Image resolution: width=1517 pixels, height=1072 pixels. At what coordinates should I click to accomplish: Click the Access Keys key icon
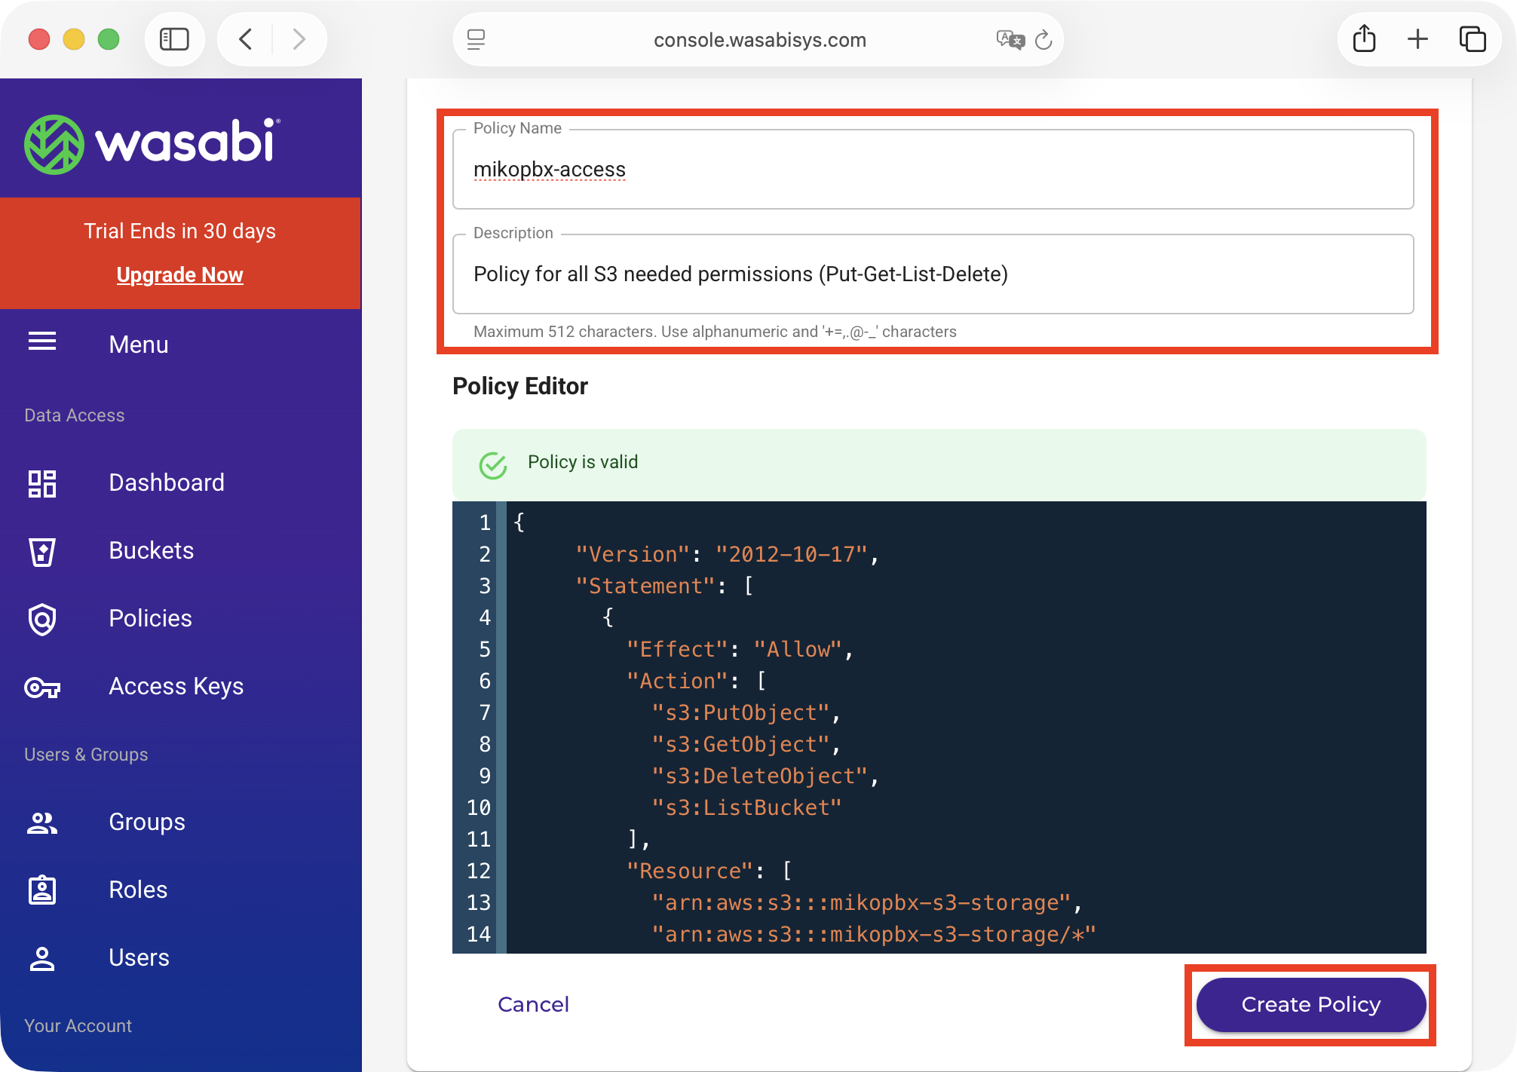(x=42, y=687)
